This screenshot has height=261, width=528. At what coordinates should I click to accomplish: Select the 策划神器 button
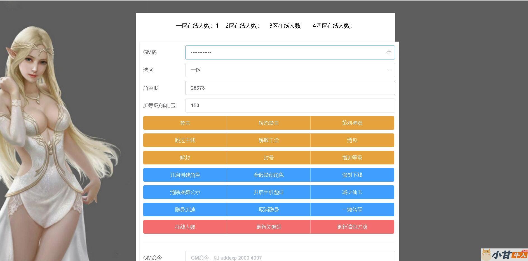352,123
